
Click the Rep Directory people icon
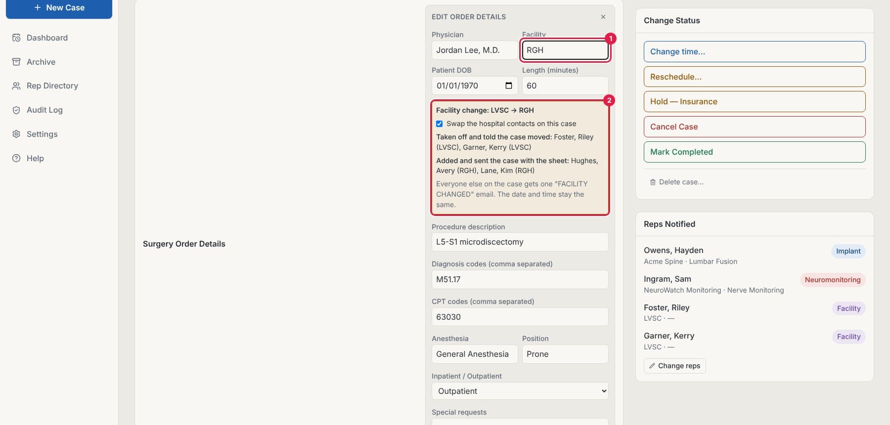point(16,86)
